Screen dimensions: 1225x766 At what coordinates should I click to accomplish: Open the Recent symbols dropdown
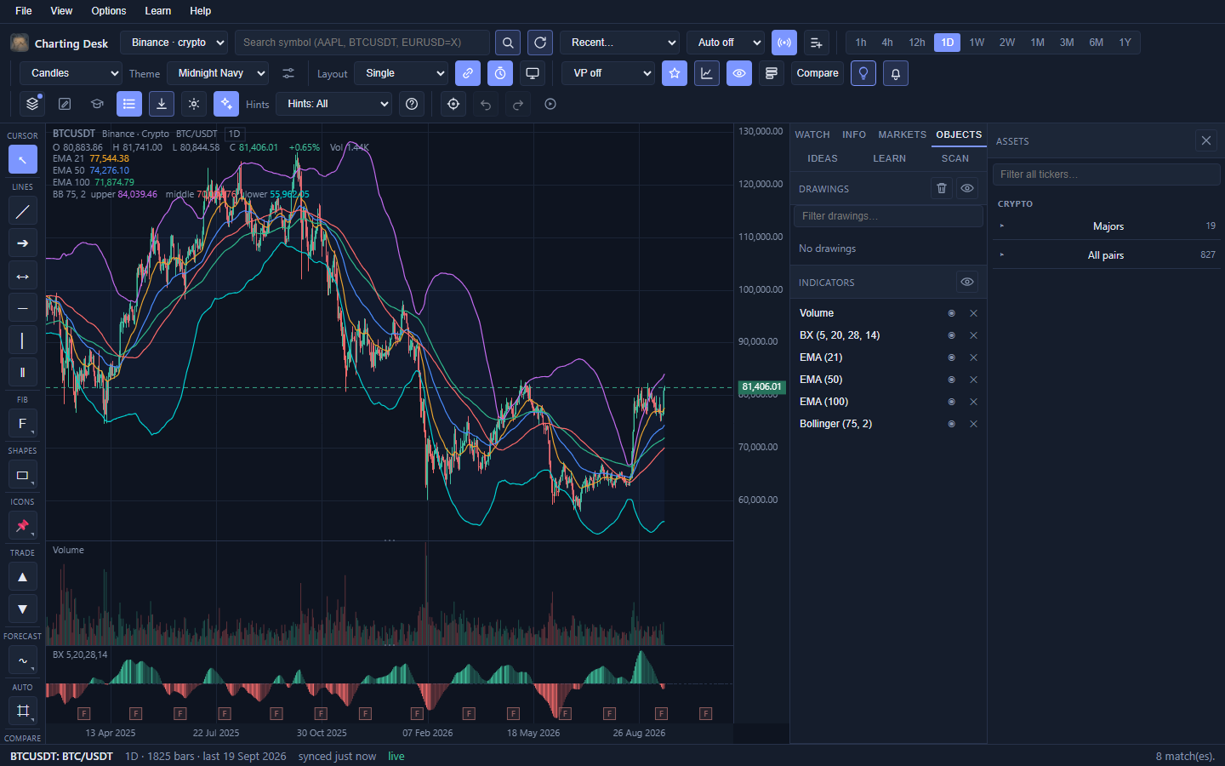(619, 43)
